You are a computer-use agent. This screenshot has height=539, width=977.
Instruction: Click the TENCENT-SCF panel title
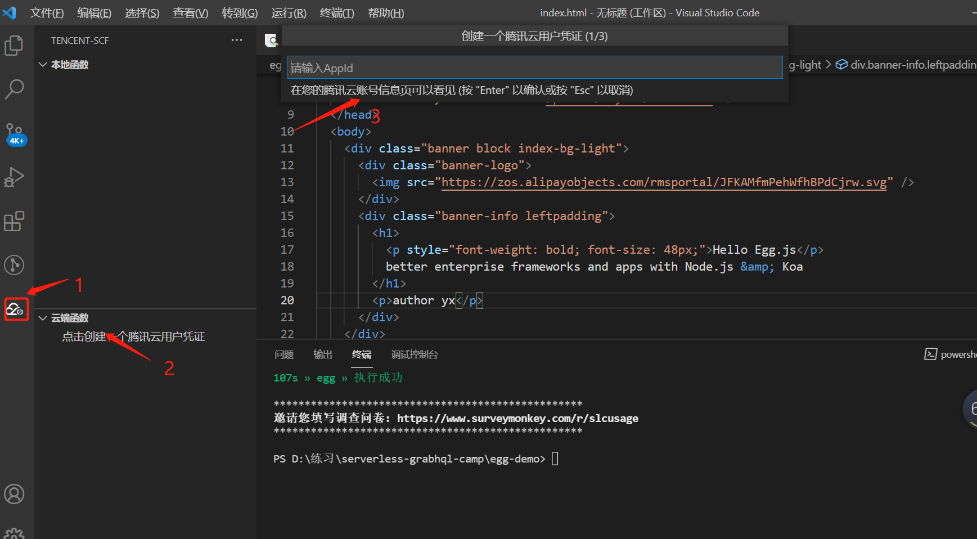point(80,41)
